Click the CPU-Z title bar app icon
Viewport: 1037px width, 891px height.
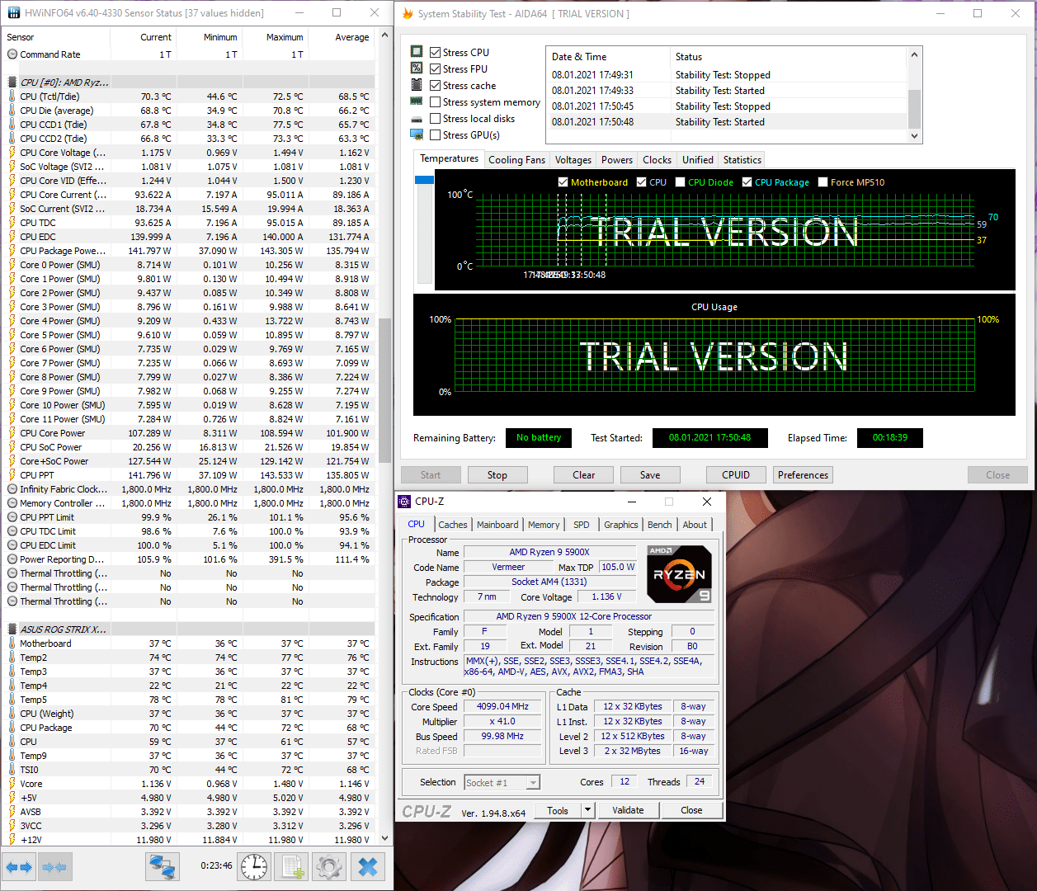404,502
